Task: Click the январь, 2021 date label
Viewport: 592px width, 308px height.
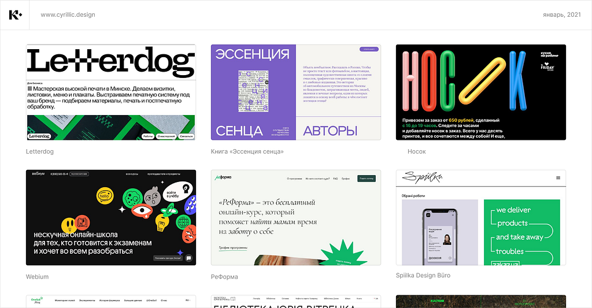Action: [562, 14]
